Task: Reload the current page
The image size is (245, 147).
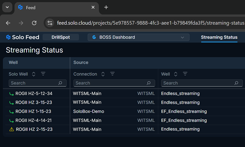Action: pos(34,23)
